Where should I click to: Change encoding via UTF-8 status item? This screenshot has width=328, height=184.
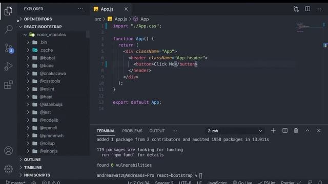click(185, 182)
